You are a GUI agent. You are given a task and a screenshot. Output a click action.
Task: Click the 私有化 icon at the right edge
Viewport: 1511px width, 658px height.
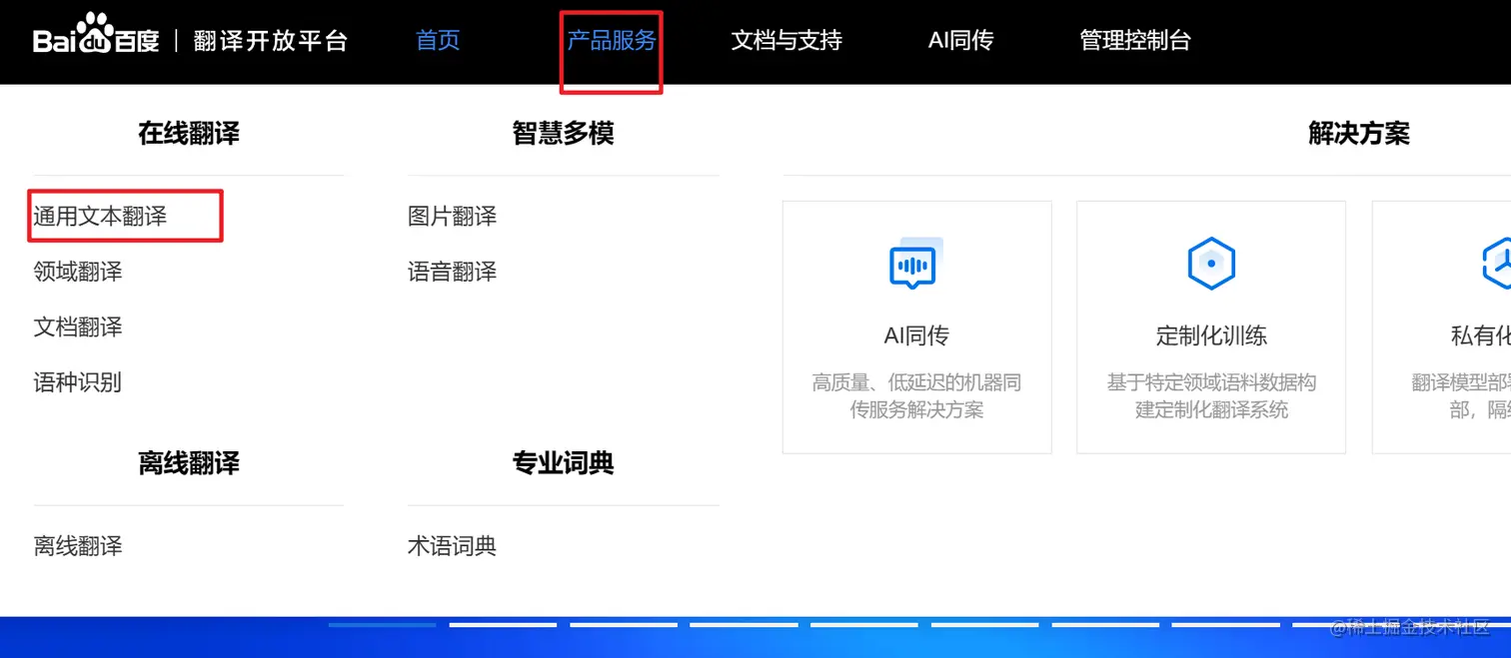tap(1499, 263)
